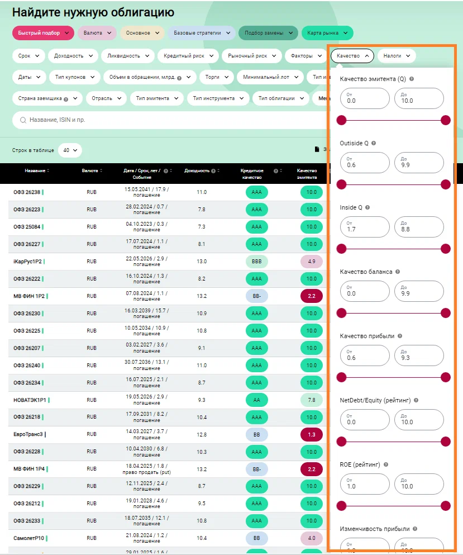
Task: Open help tooltip for Качество баланса
Action: [x=398, y=272]
